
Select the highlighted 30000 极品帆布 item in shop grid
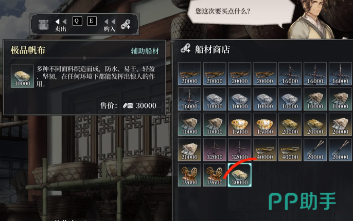(240, 175)
